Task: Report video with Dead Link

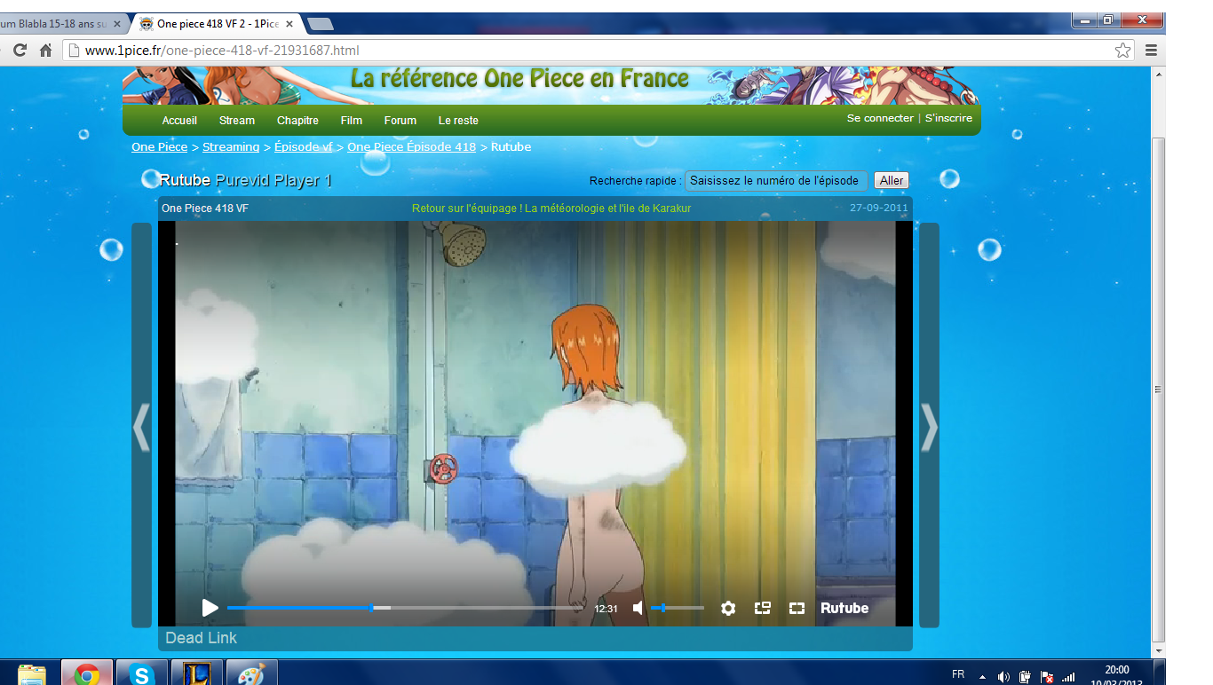Action: (x=202, y=638)
